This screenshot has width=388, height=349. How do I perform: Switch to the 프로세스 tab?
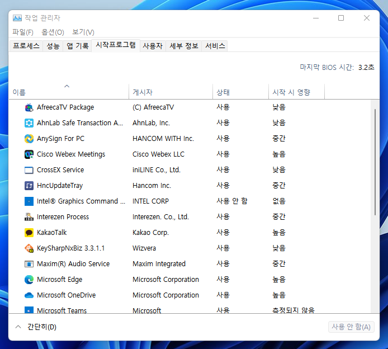tap(26, 46)
